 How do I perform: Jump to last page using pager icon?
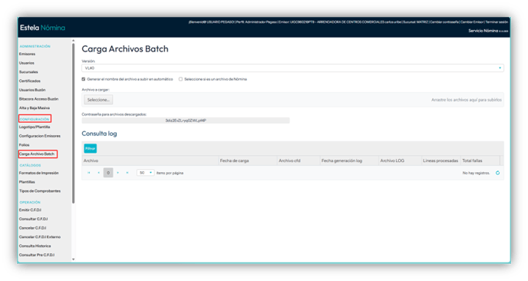pyautogui.click(x=127, y=173)
